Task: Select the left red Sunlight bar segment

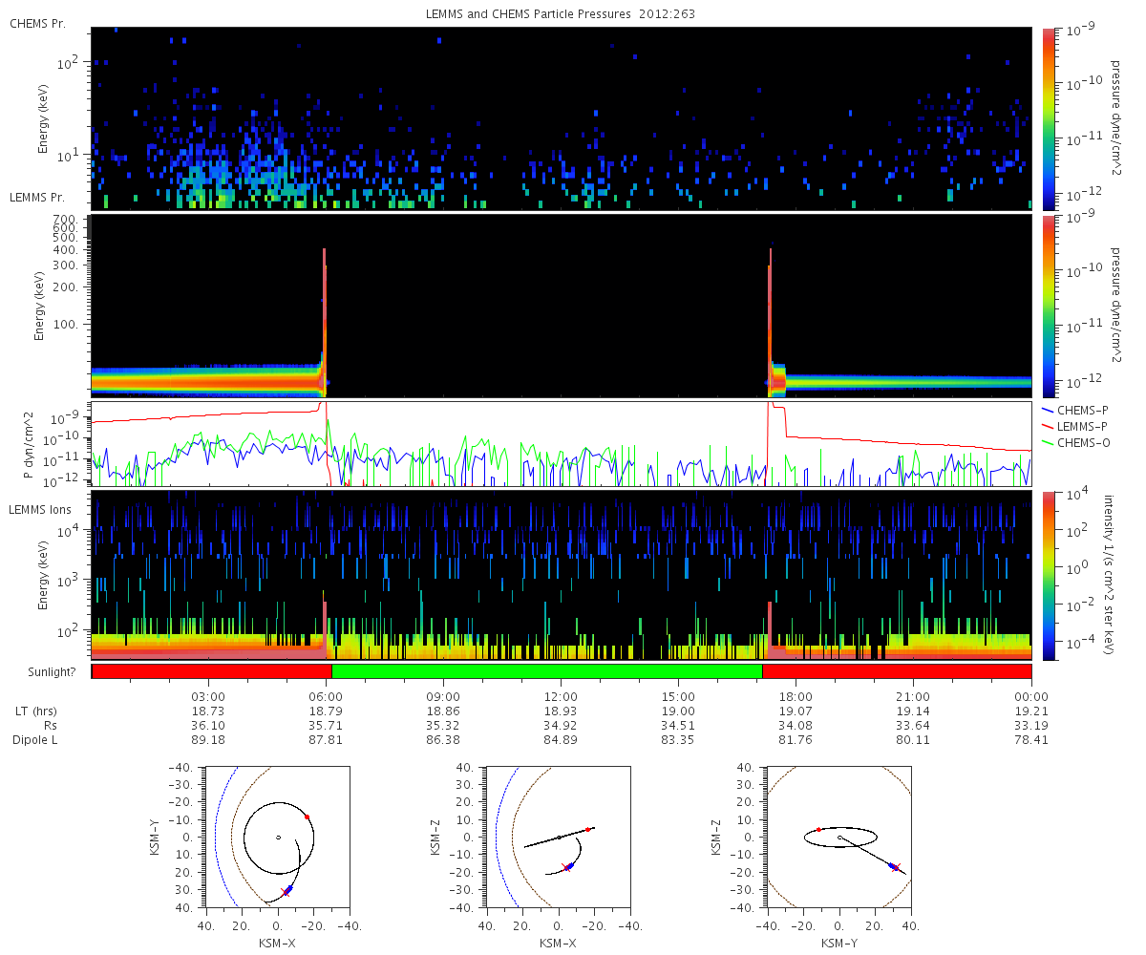Action: (211, 671)
